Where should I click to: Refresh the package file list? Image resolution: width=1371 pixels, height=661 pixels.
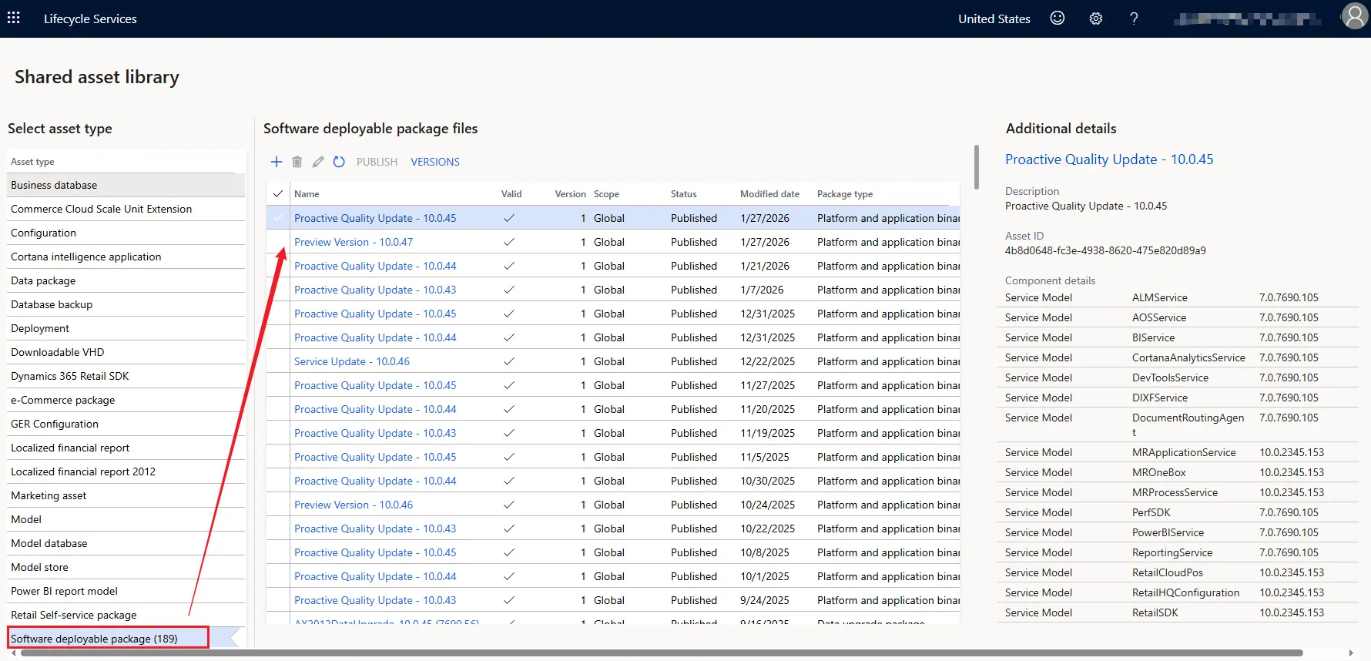coord(339,162)
